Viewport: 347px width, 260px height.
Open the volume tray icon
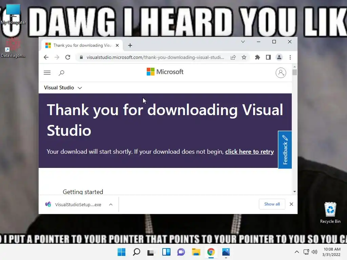pos(314,252)
